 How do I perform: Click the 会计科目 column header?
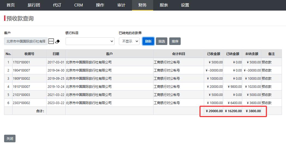(x=179, y=54)
